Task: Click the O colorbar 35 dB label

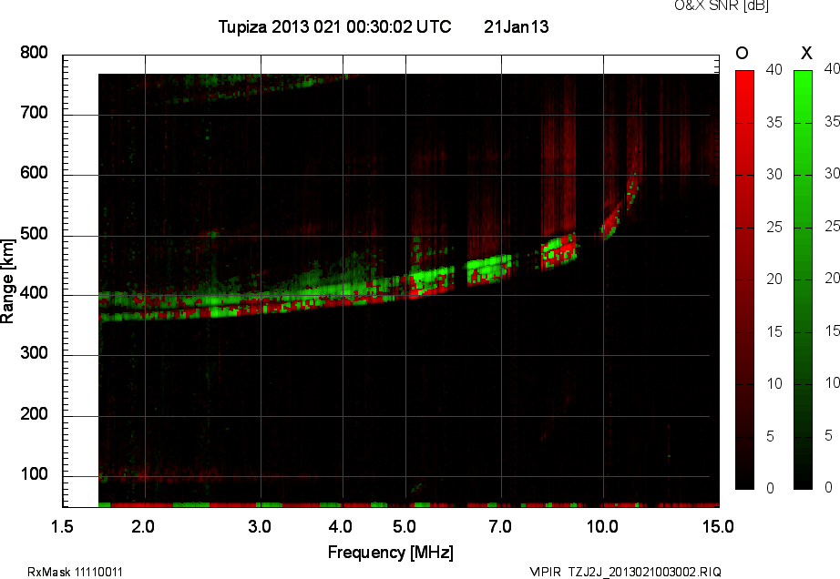Action: [774, 123]
